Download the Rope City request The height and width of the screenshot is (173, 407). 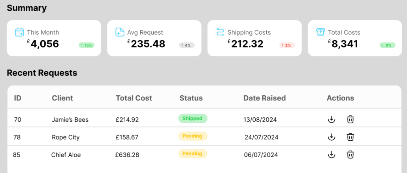pyautogui.click(x=332, y=137)
